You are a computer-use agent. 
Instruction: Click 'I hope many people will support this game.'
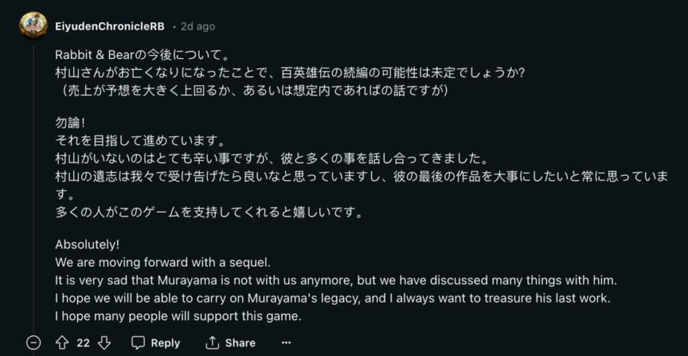[x=178, y=316]
